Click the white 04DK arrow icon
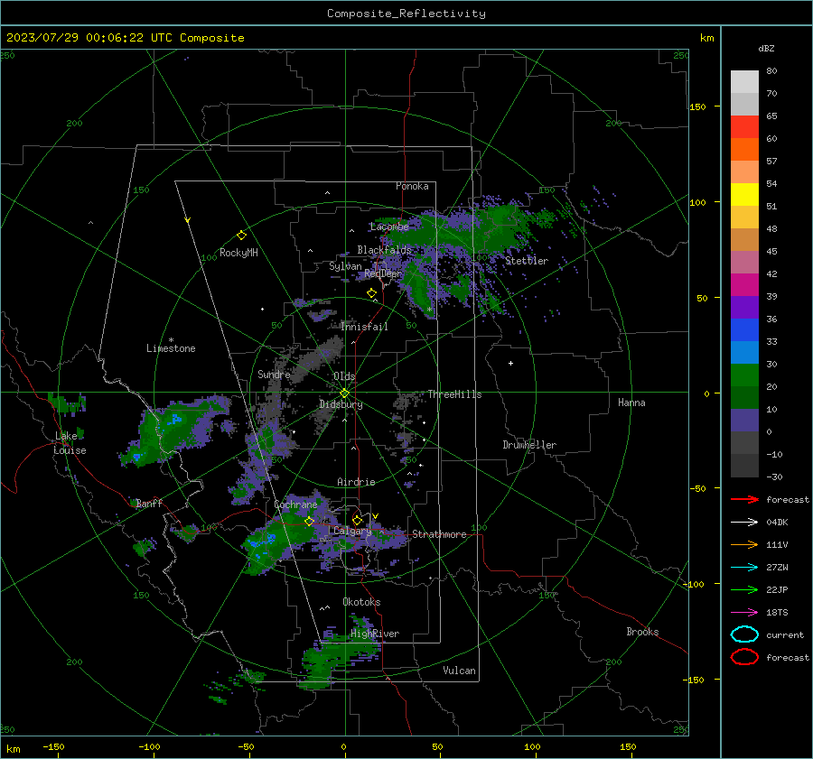 pyautogui.click(x=744, y=522)
